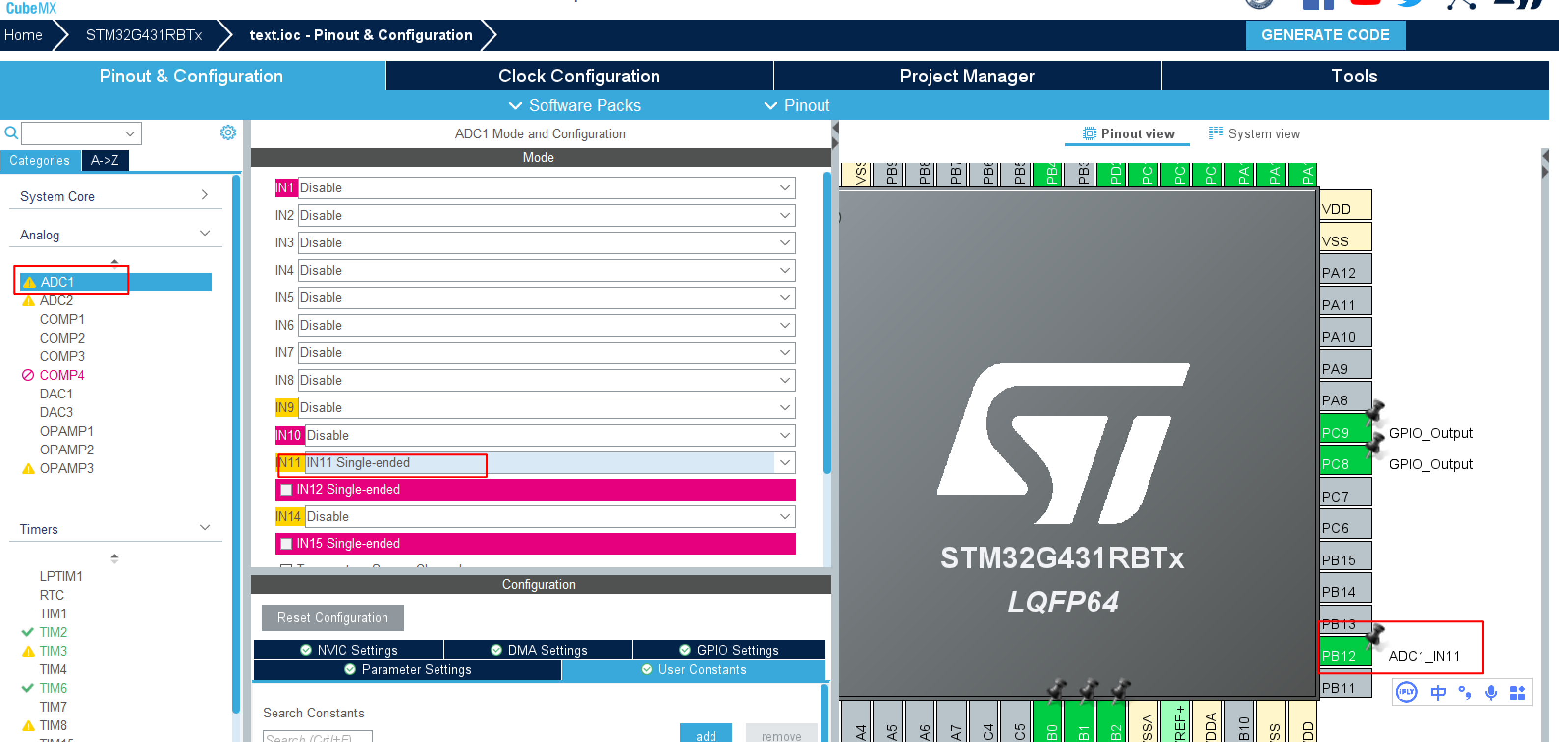1559x742 pixels.
Task: Switch to Tools tab
Action: (1354, 76)
